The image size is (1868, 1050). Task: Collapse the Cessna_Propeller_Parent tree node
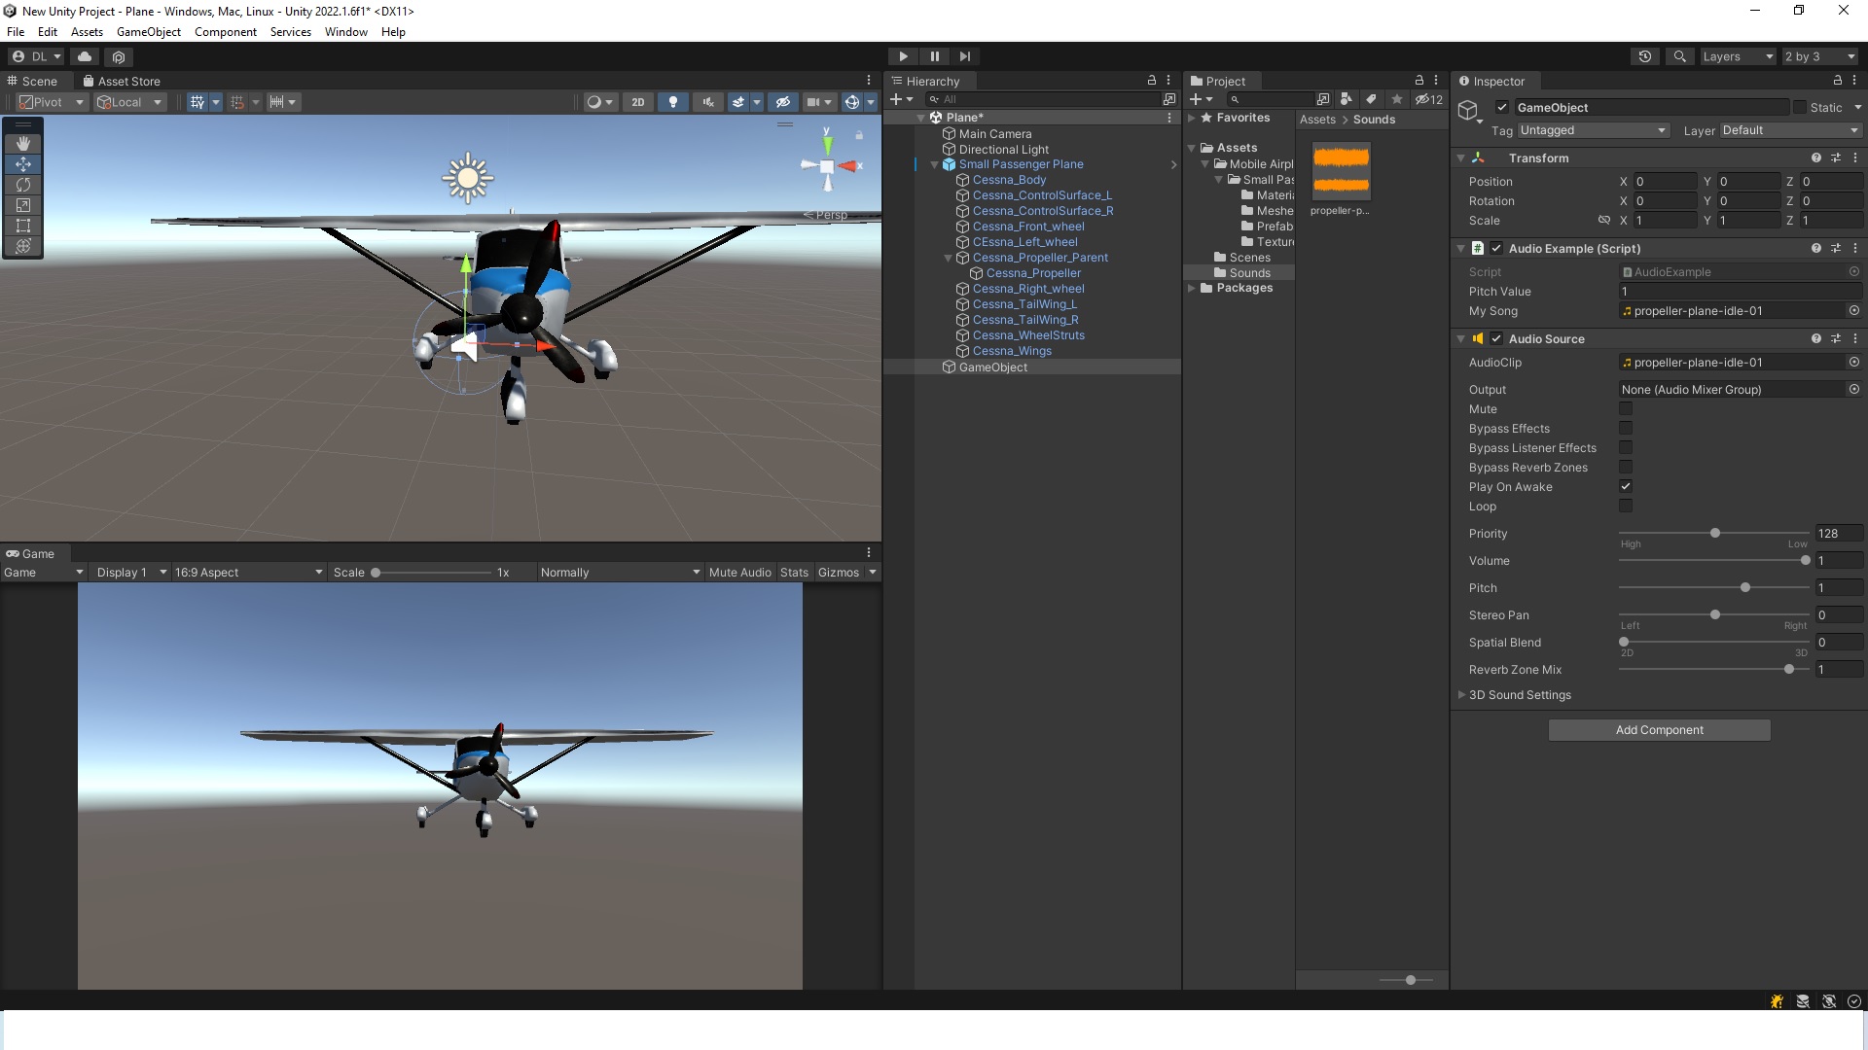point(949,258)
